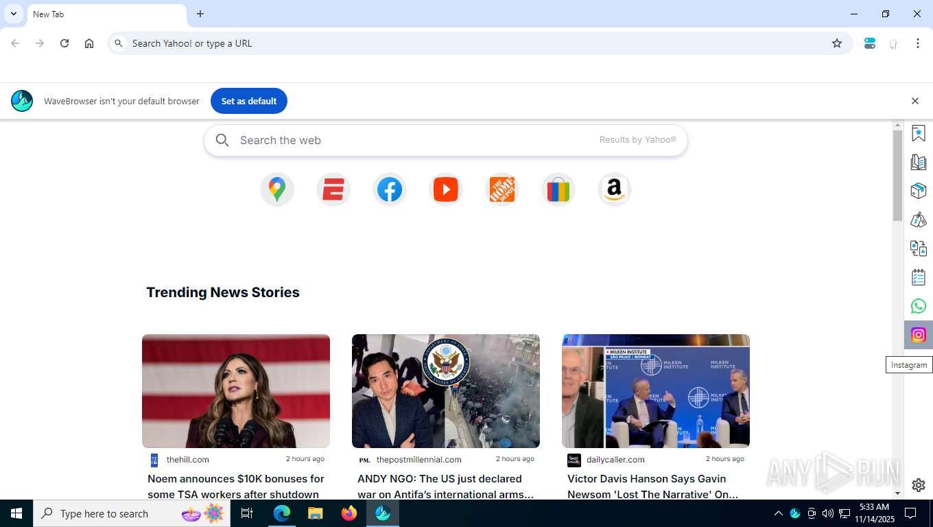Launch Microsoft Edge from the taskbar
This screenshot has width=933, height=527.
click(282, 513)
